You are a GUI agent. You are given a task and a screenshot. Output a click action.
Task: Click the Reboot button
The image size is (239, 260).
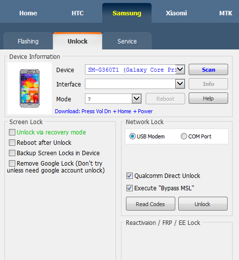click(x=165, y=99)
